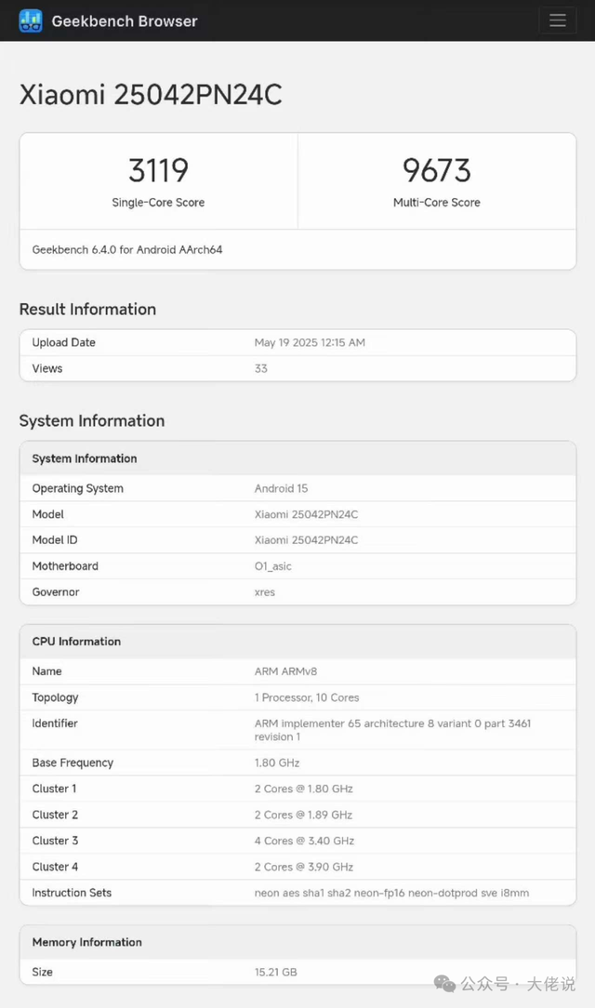Click the Geekbench Browser title link
Viewport: 595px width, 1008px height.
click(125, 20)
